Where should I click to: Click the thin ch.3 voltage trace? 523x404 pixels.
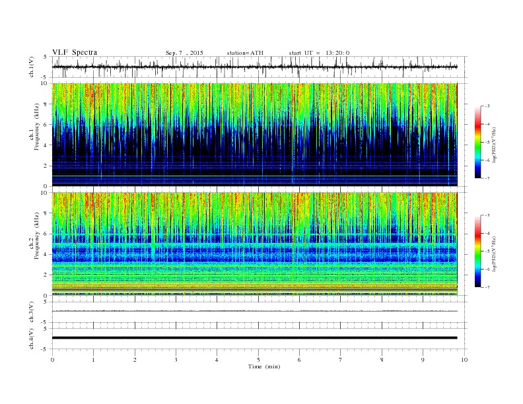click(255, 311)
